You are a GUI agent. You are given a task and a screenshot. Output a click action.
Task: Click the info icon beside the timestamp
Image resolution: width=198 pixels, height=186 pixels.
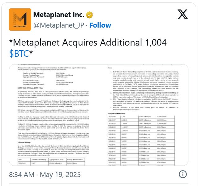(183, 174)
